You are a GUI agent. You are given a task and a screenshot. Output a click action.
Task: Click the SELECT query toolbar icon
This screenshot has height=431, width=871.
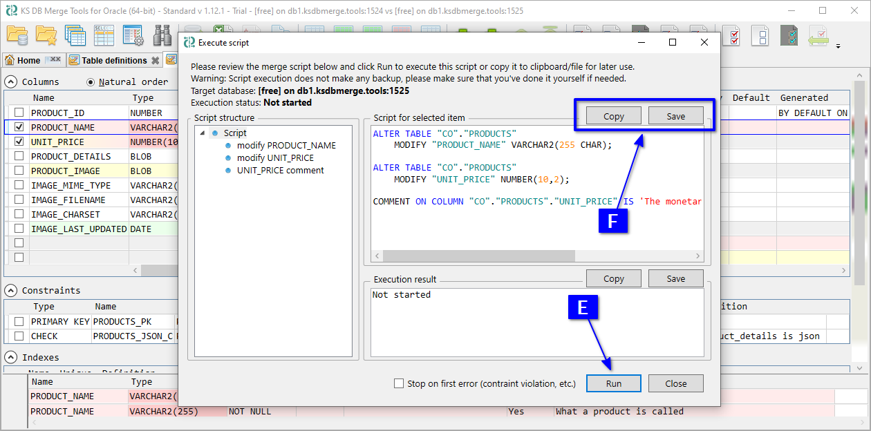[x=104, y=35]
